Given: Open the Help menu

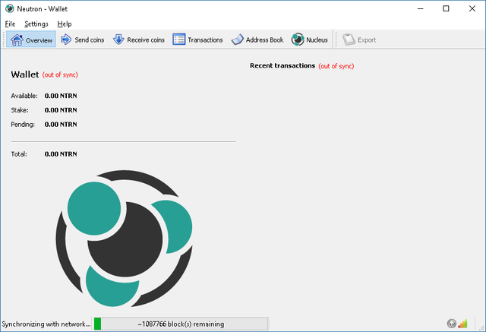Looking at the screenshot, I should [65, 24].
